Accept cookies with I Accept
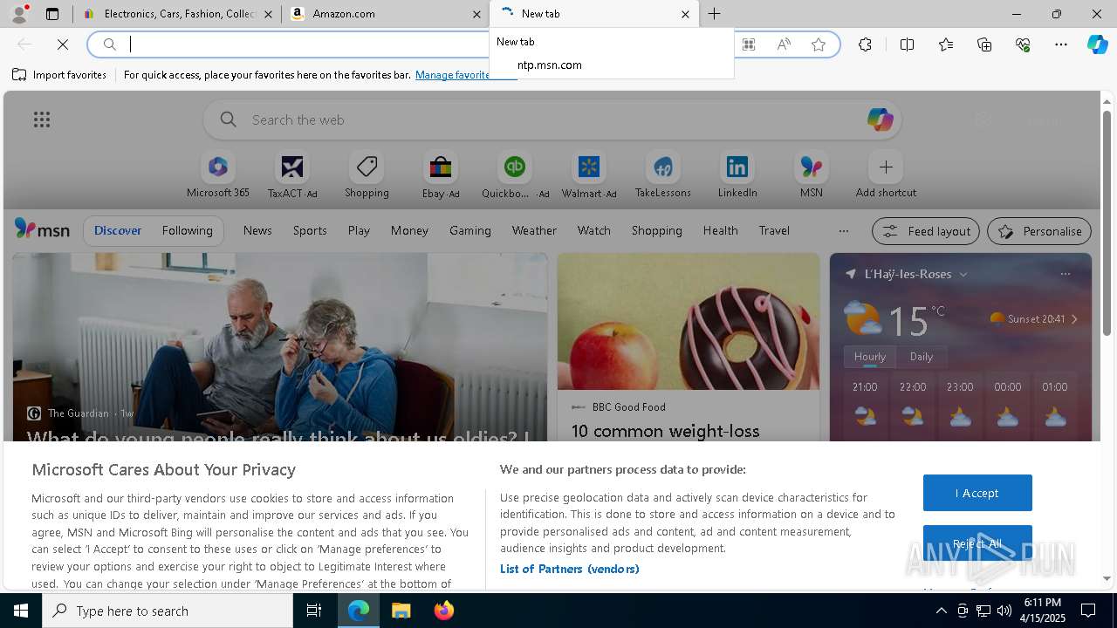Screen dimensions: 1117x628 (x=977, y=493)
